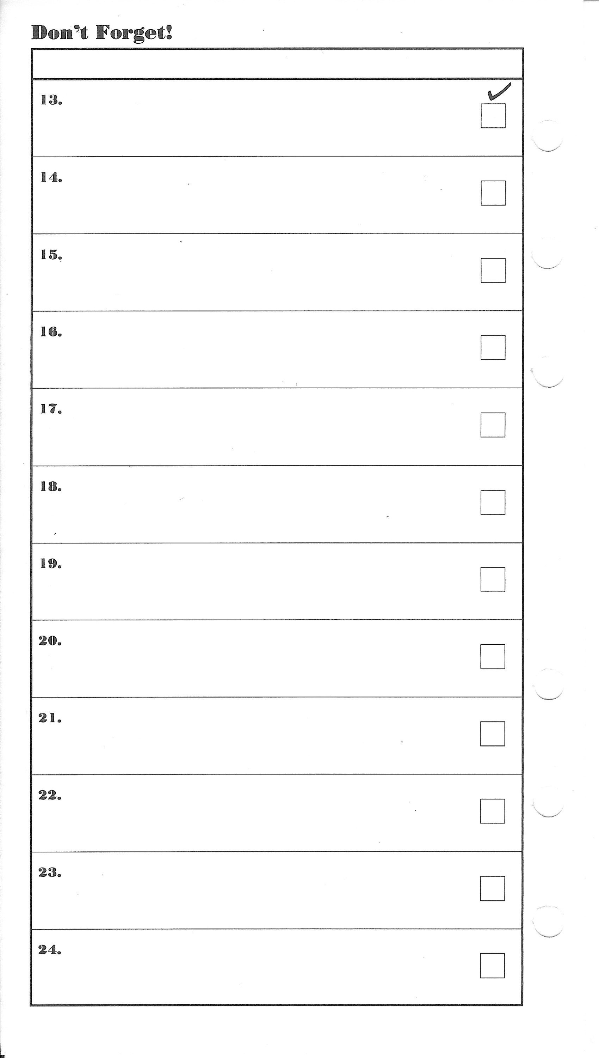Toggle the checkbox beside item 16
Viewport: 599px width, 1058px height.
493,347
